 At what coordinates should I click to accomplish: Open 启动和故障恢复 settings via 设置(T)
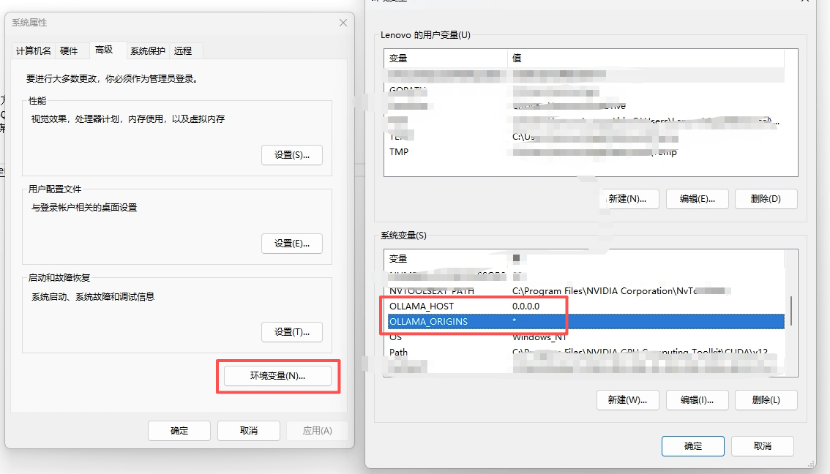[292, 332]
